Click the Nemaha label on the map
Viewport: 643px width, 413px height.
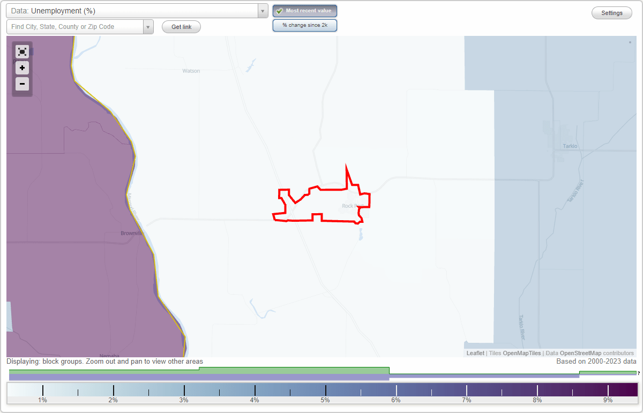109,355
